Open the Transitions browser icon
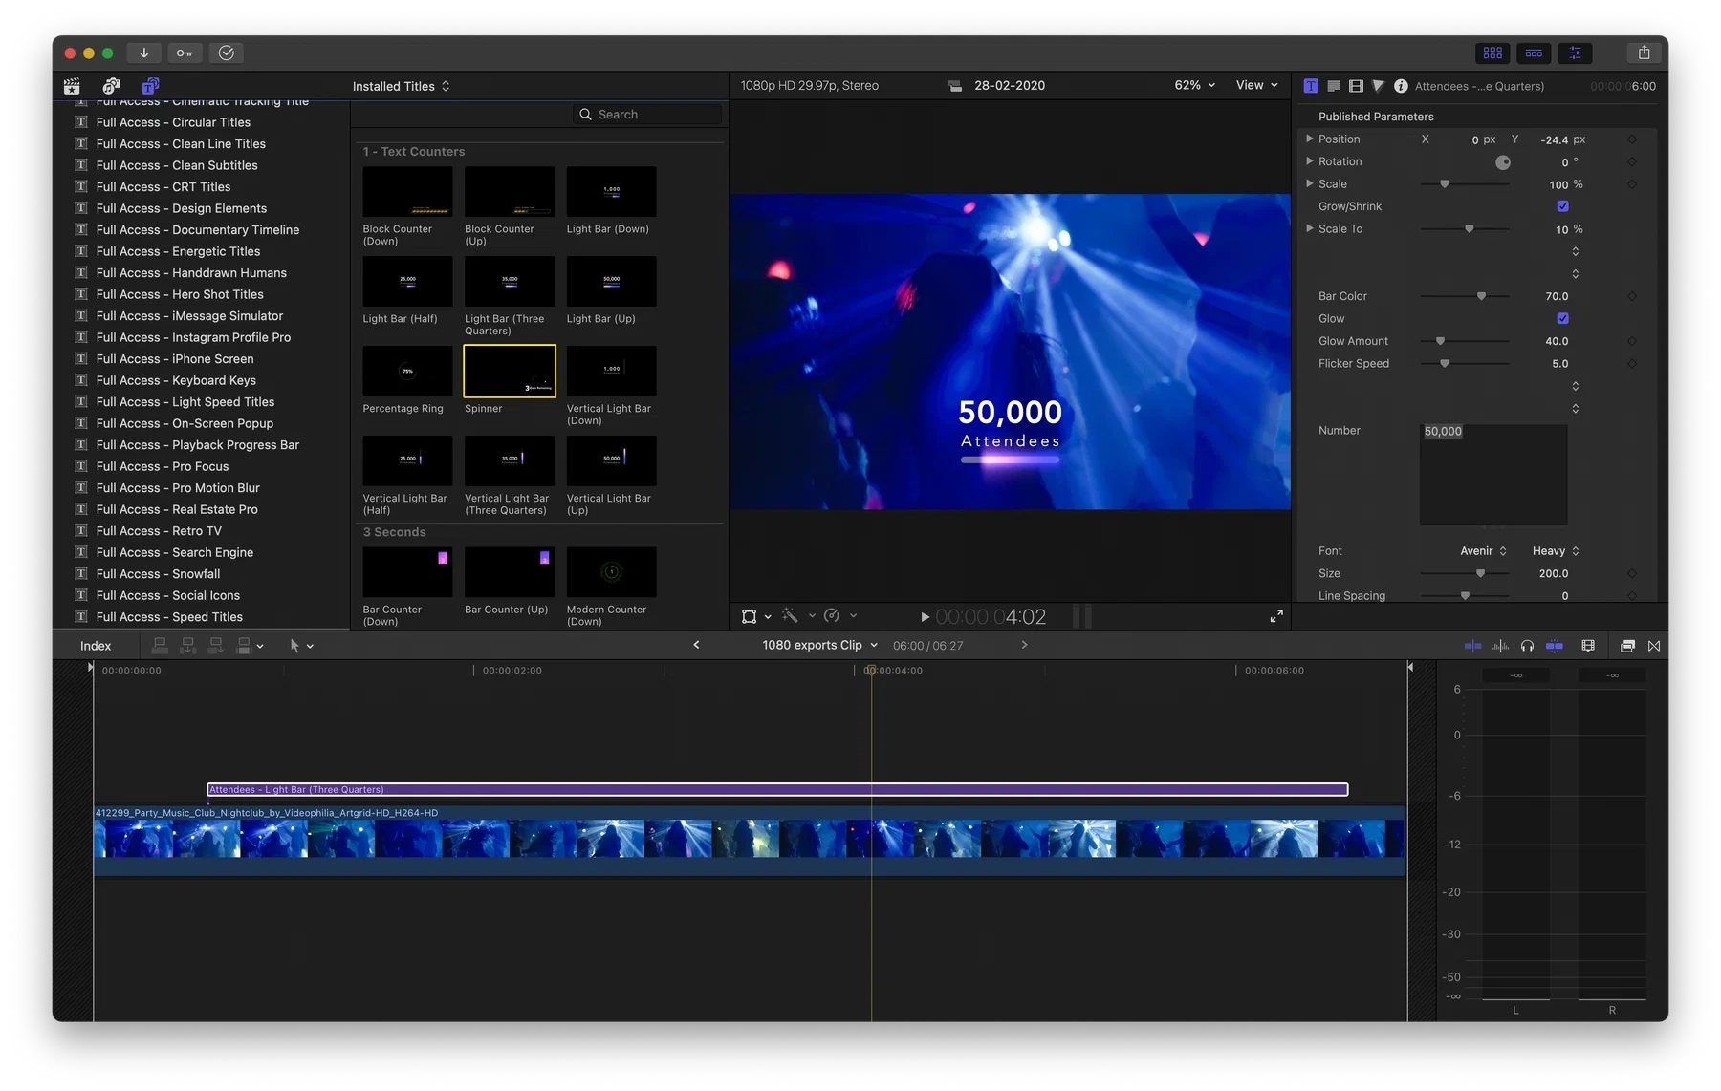Image resolution: width=1721 pixels, height=1091 pixels. 1654,646
